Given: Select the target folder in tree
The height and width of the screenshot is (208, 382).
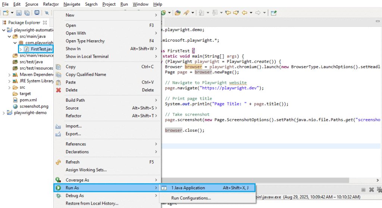Looking at the screenshot, I should click(25, 94).
